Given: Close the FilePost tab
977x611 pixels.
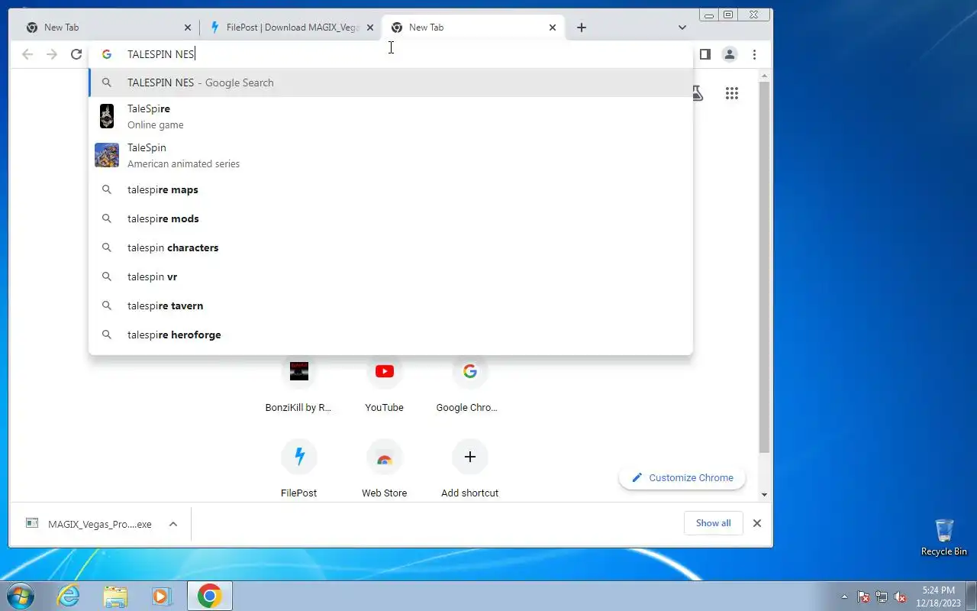Looking at the screenshot, I should tap(370, 27).
